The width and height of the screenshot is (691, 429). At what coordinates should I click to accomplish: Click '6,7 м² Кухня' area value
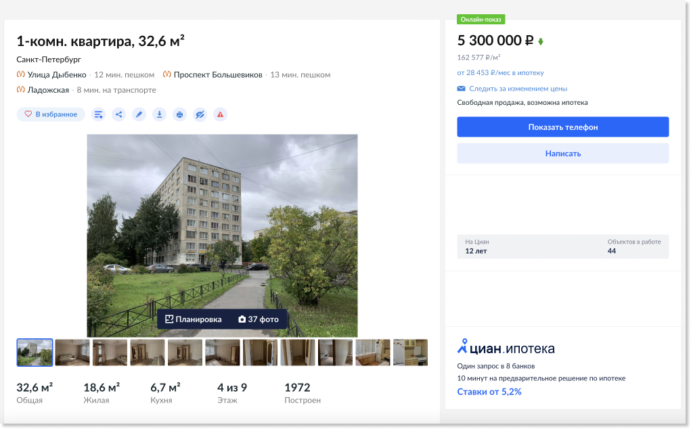(165, 393)
